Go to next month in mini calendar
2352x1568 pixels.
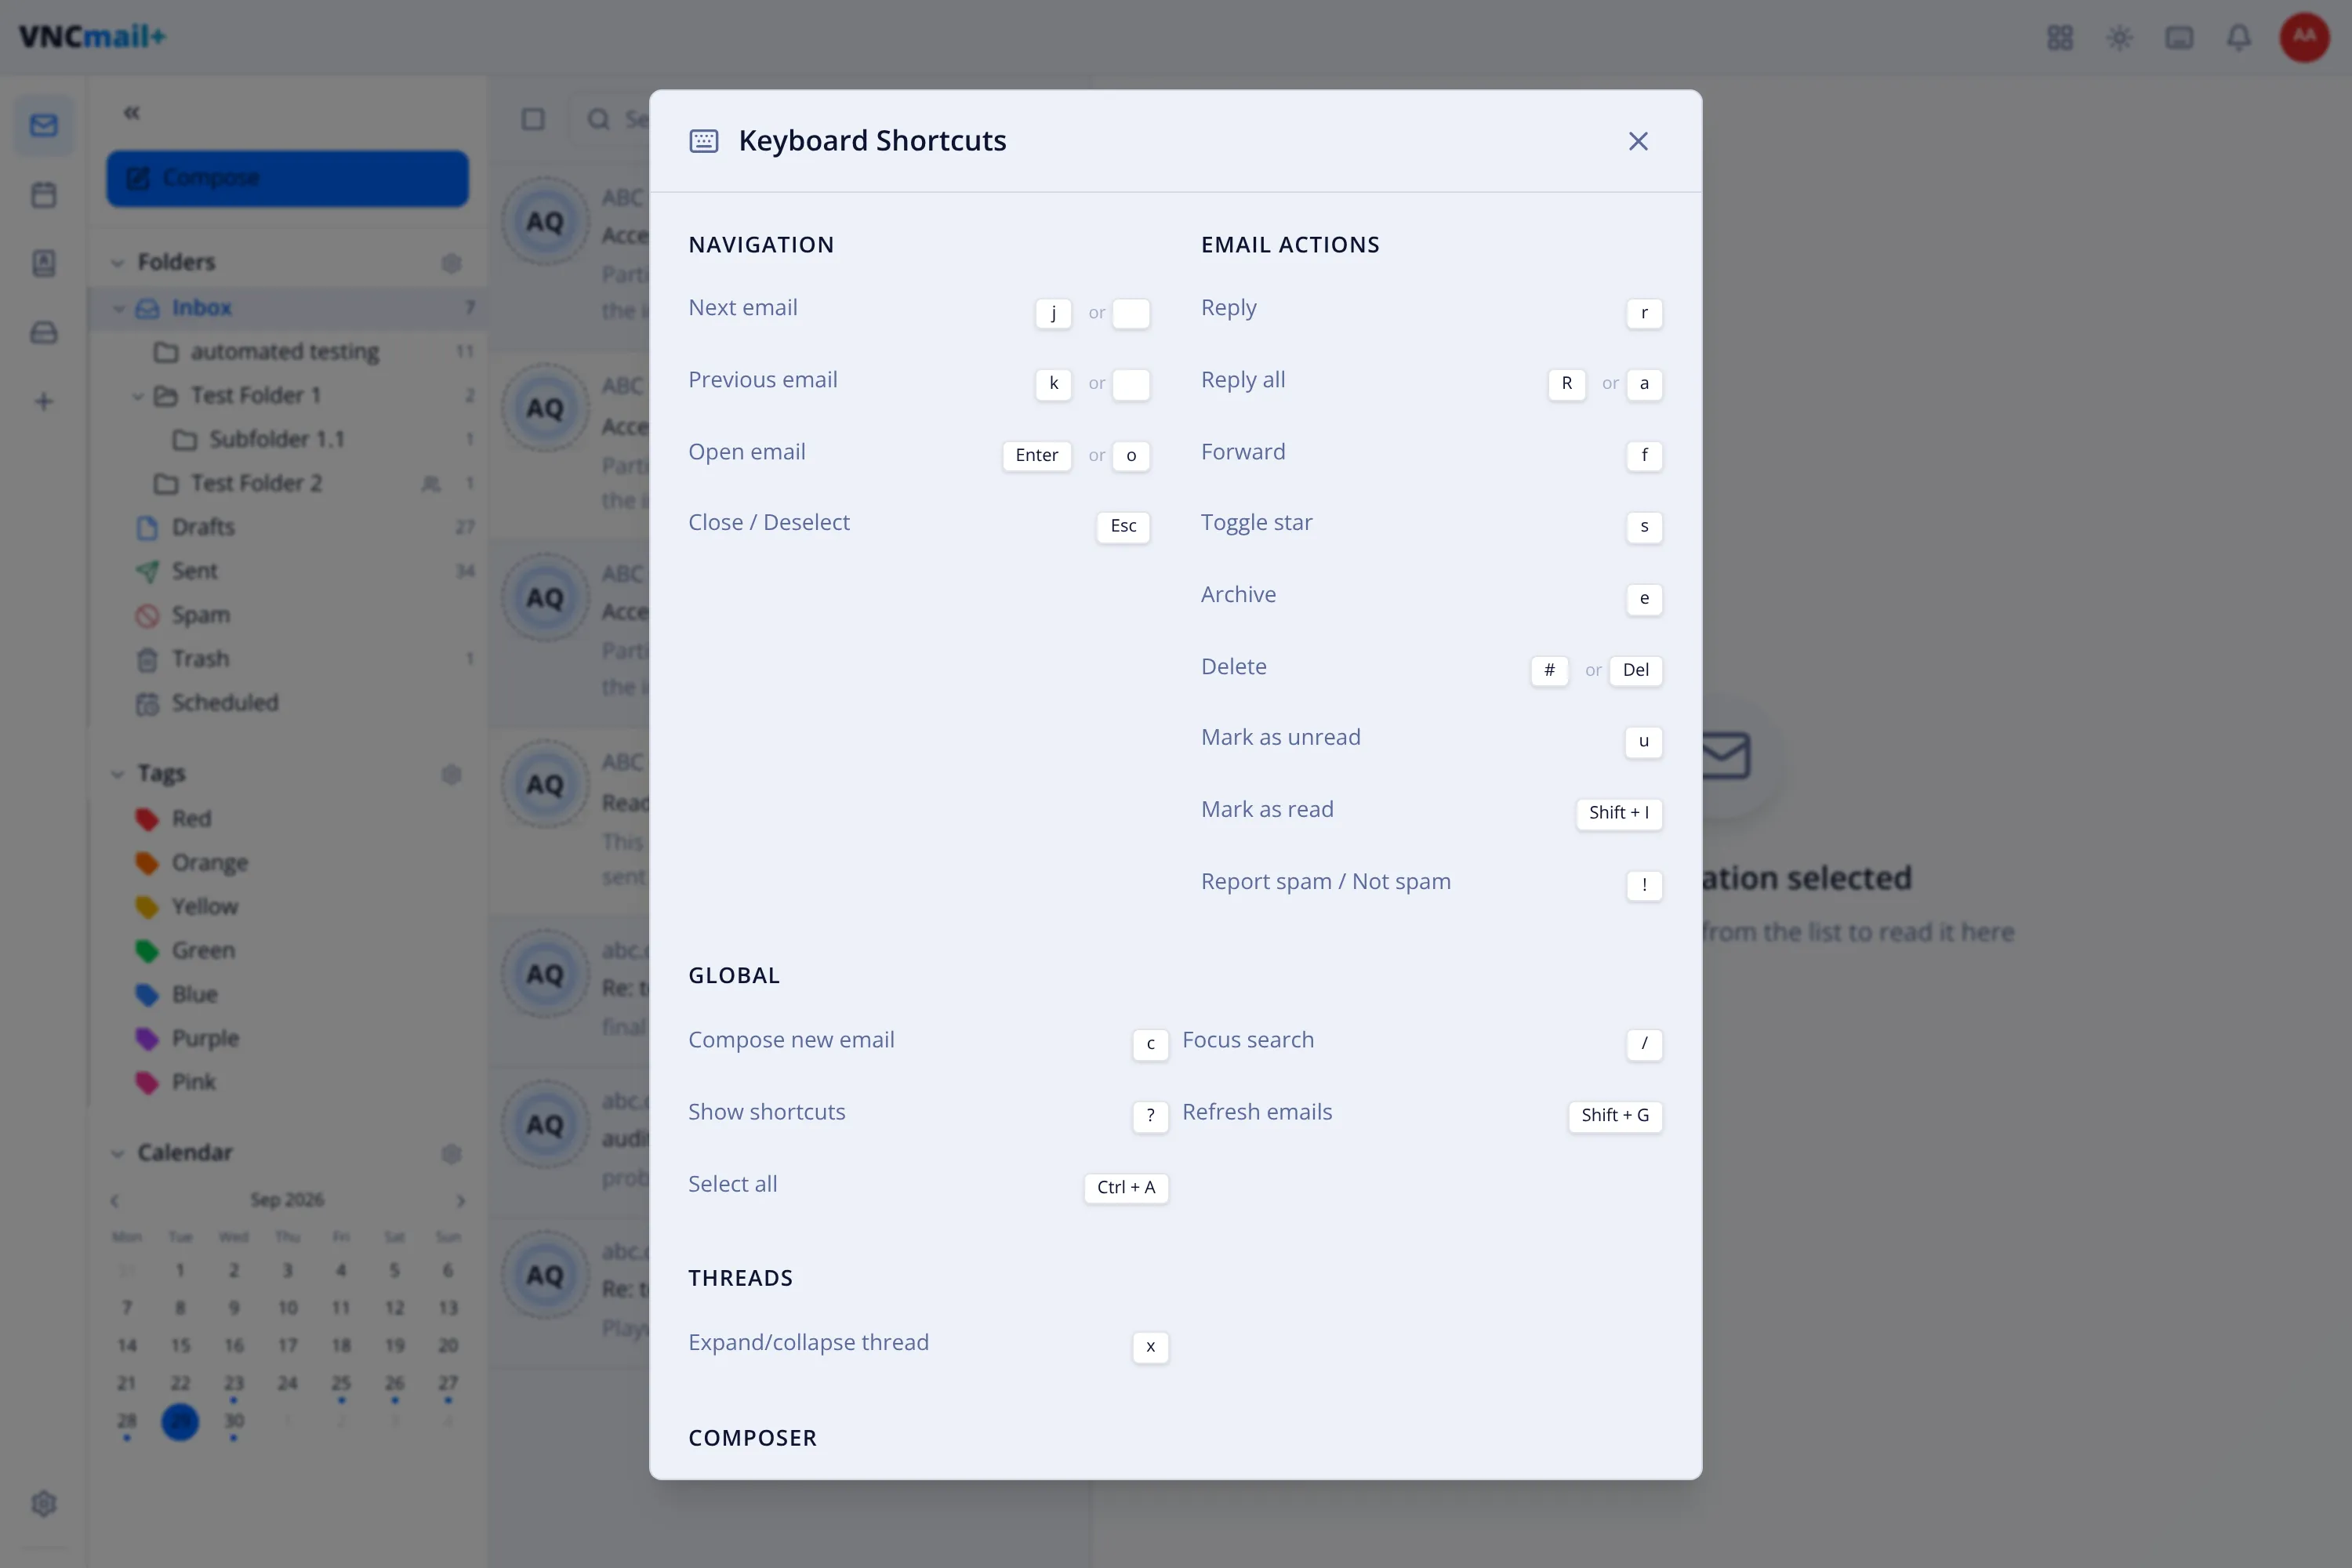tap(460, 1200)
